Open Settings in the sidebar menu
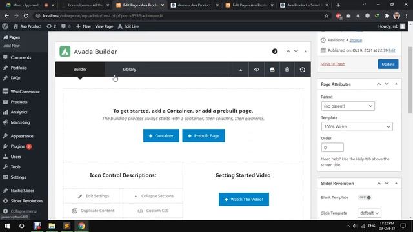Viewport: 413px width, 232px height. coord(18,177)
